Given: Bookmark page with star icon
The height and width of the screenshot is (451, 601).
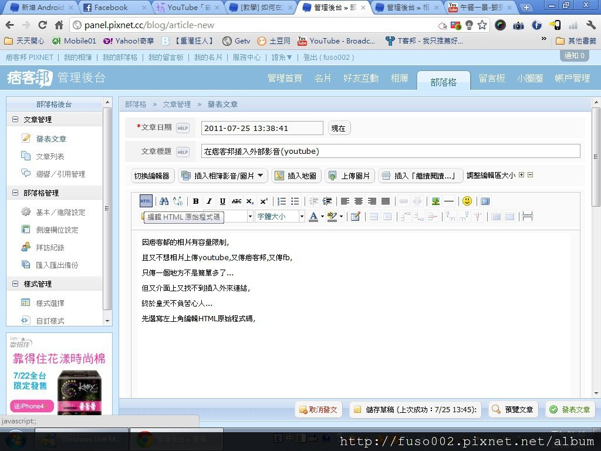Looking at the screenshot, I should [482, 25].
